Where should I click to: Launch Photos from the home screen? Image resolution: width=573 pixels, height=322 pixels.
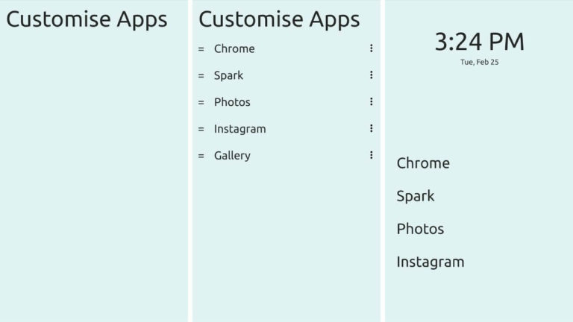click(x=420, y=229)
